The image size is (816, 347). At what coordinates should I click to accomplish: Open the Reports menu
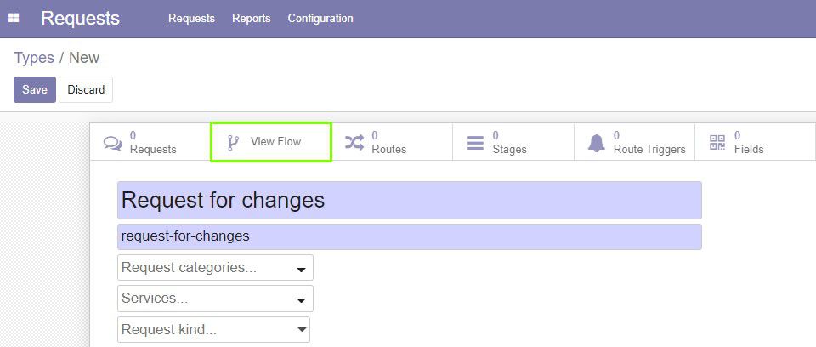(252, 18)
